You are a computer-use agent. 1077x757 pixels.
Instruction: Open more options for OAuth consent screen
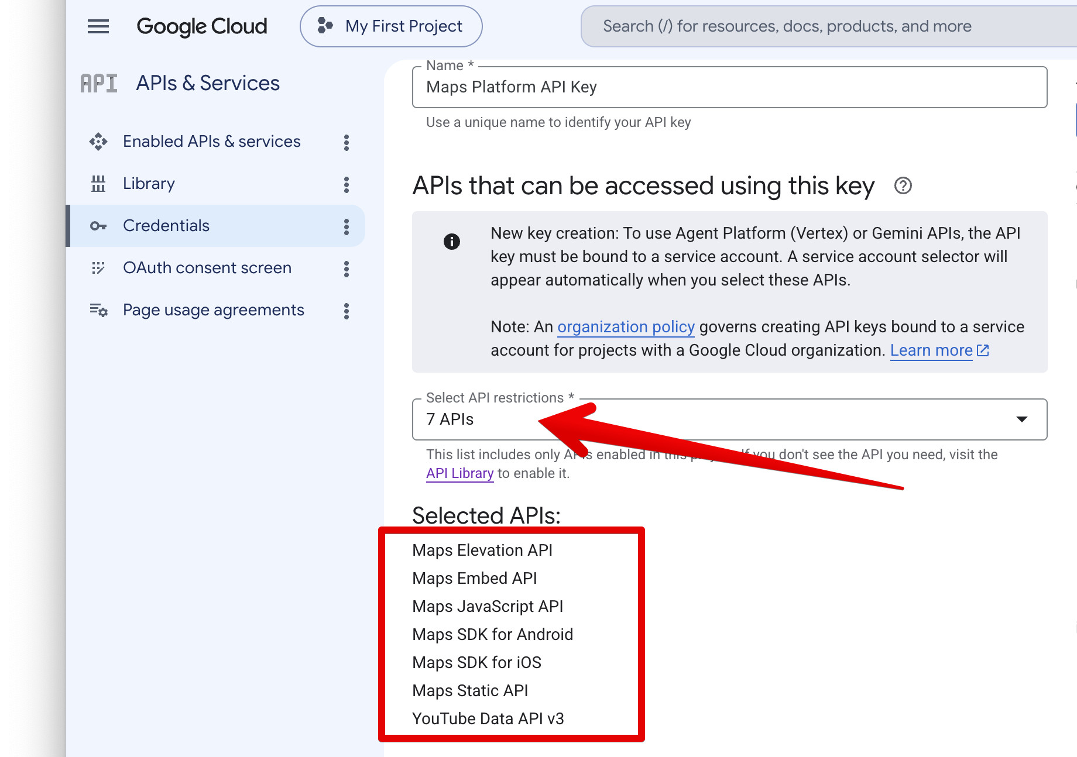click(x=347, y=269)
